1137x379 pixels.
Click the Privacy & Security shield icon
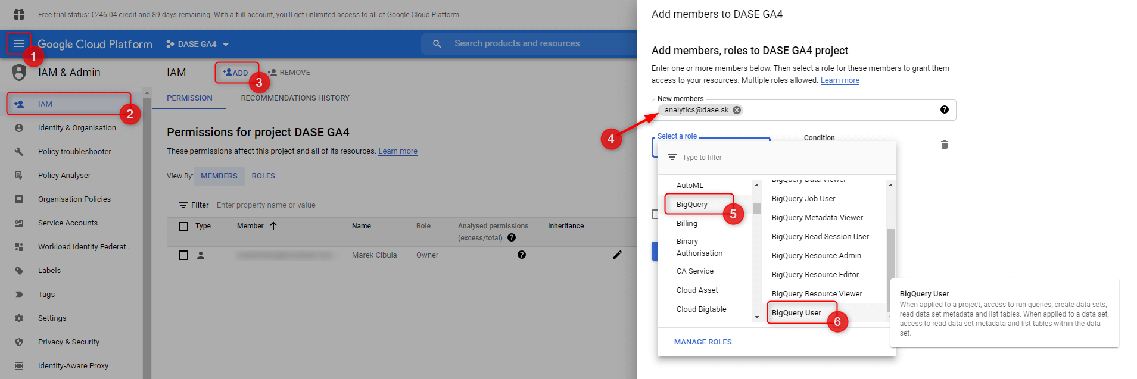click(x=19, y=342)
